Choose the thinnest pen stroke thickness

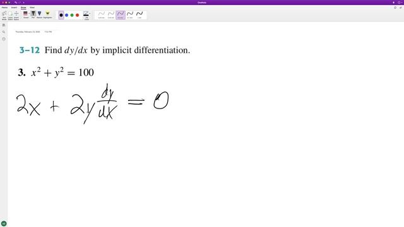click(102, 15)
